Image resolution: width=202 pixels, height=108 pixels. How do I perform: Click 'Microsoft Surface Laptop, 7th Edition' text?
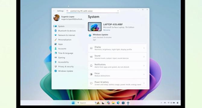119,27
